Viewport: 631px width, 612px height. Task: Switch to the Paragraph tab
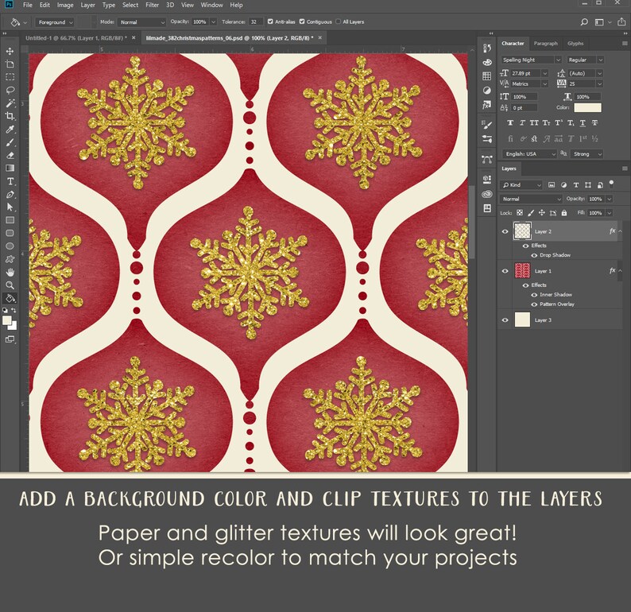click(546, 43)
